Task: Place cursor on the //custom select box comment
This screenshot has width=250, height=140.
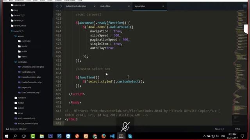Action: 93,69
